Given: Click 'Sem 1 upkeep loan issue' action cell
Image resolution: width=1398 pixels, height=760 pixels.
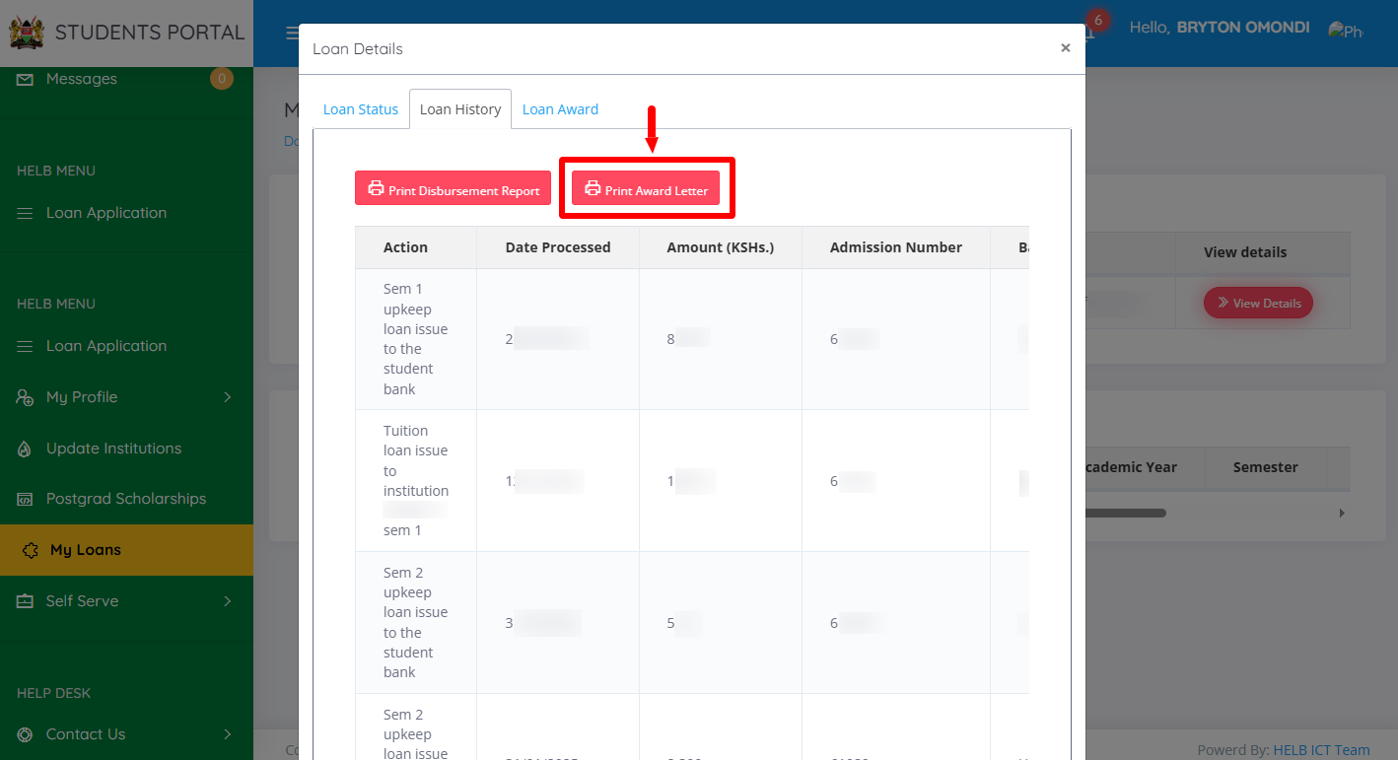Looking at the screenshot, I should point(416,339).
